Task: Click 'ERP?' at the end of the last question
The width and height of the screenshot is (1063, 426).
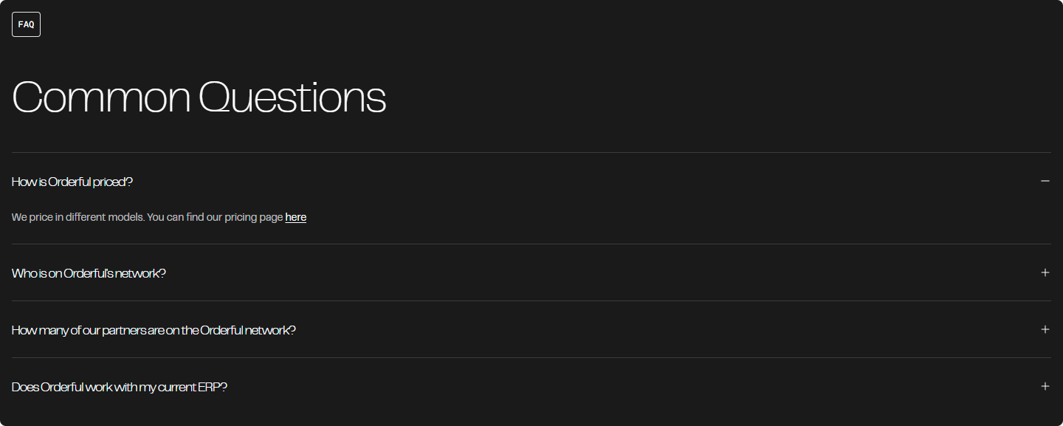Action: (x=213, y=387)
